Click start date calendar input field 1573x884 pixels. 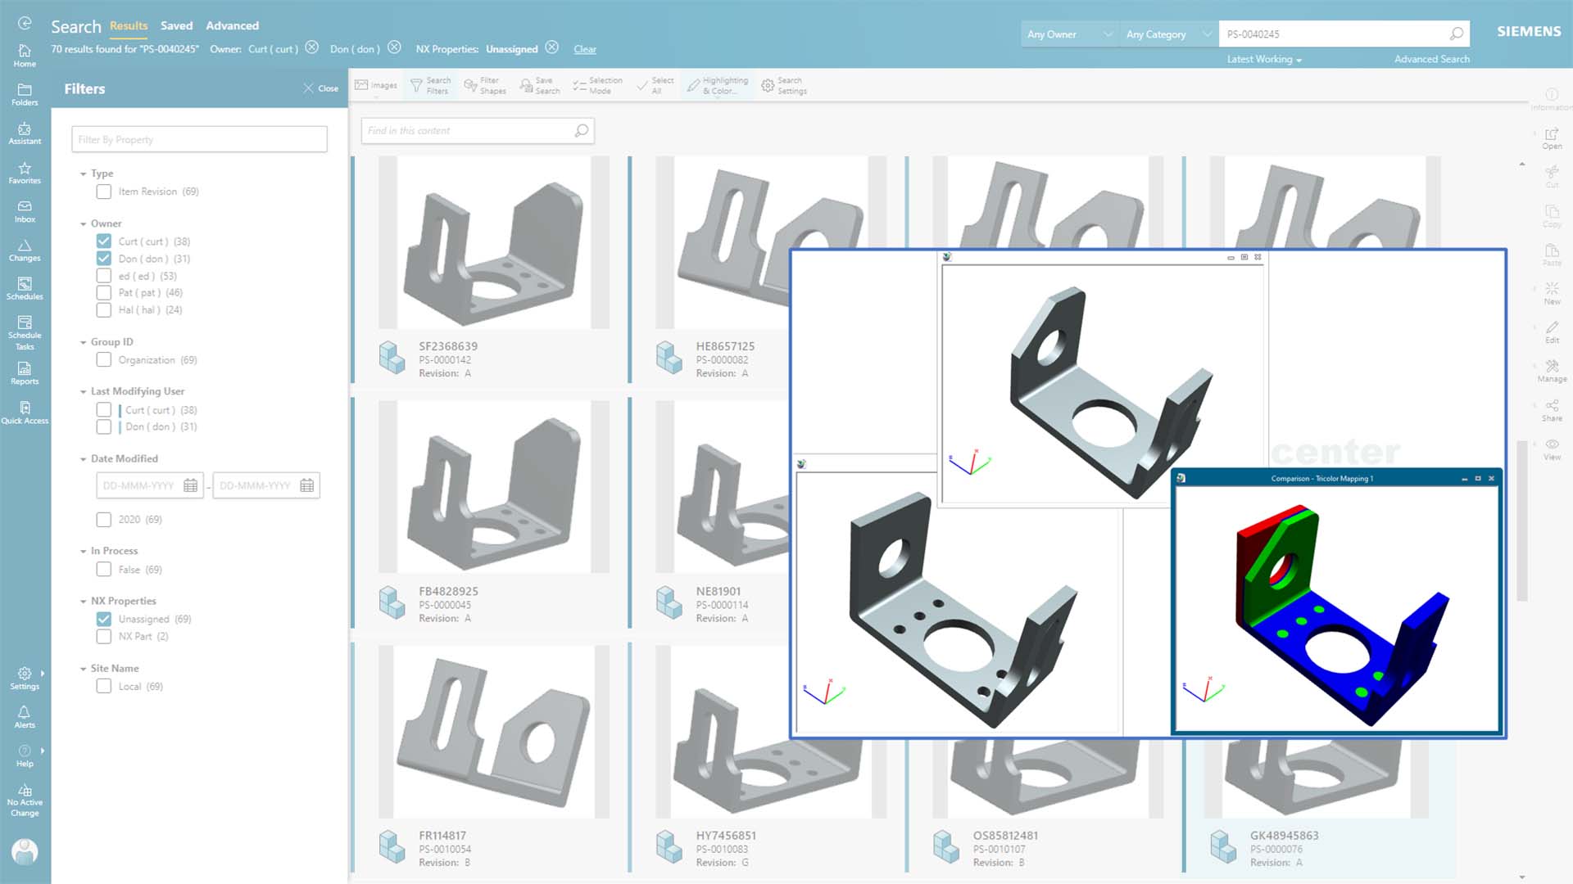(x=140, y=485)
